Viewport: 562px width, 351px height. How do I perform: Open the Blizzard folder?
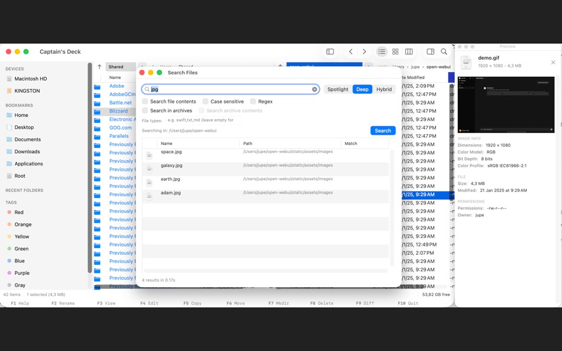pyautogui.click(x=118, y=111)
